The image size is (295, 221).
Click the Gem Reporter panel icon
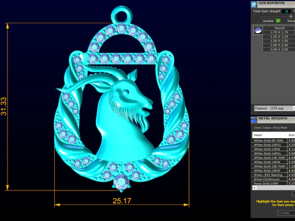point(254,4)
